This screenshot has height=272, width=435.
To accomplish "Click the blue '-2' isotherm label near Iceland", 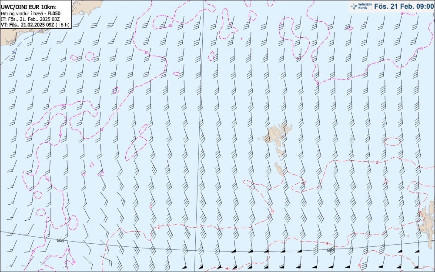I will pyautogui.click(x=13, y=52).
